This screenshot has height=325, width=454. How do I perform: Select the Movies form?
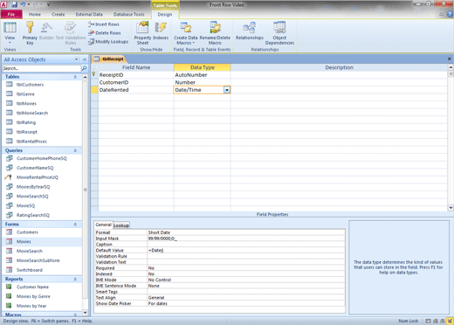[x=43, y=241]
